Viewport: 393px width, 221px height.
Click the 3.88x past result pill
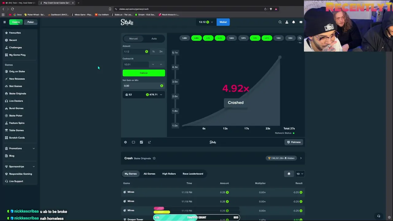tap(196, 38)
